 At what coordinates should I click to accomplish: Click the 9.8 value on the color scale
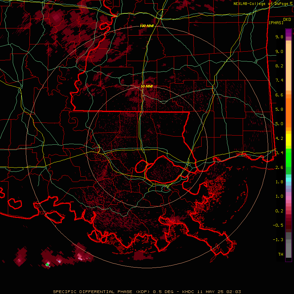point(279,37)
